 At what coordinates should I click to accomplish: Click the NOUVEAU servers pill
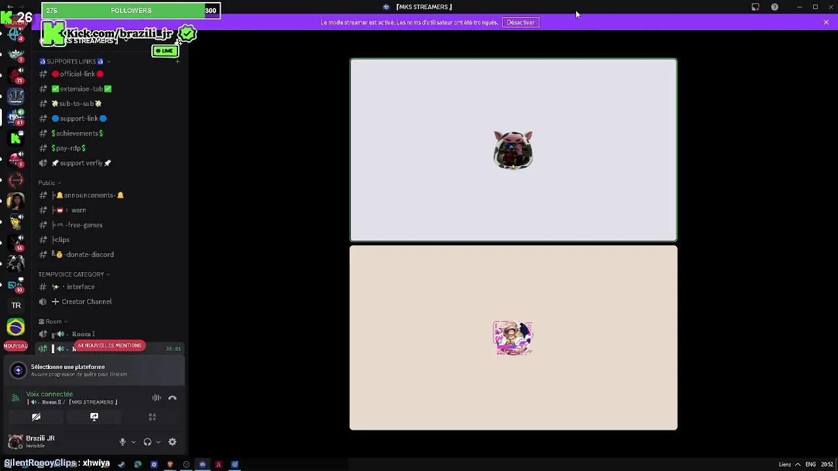click(16, 346)
